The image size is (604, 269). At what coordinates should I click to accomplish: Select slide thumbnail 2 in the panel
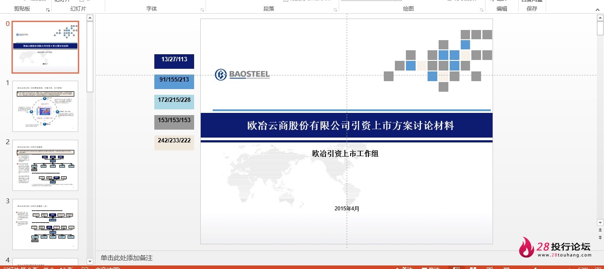coord(46,165)
